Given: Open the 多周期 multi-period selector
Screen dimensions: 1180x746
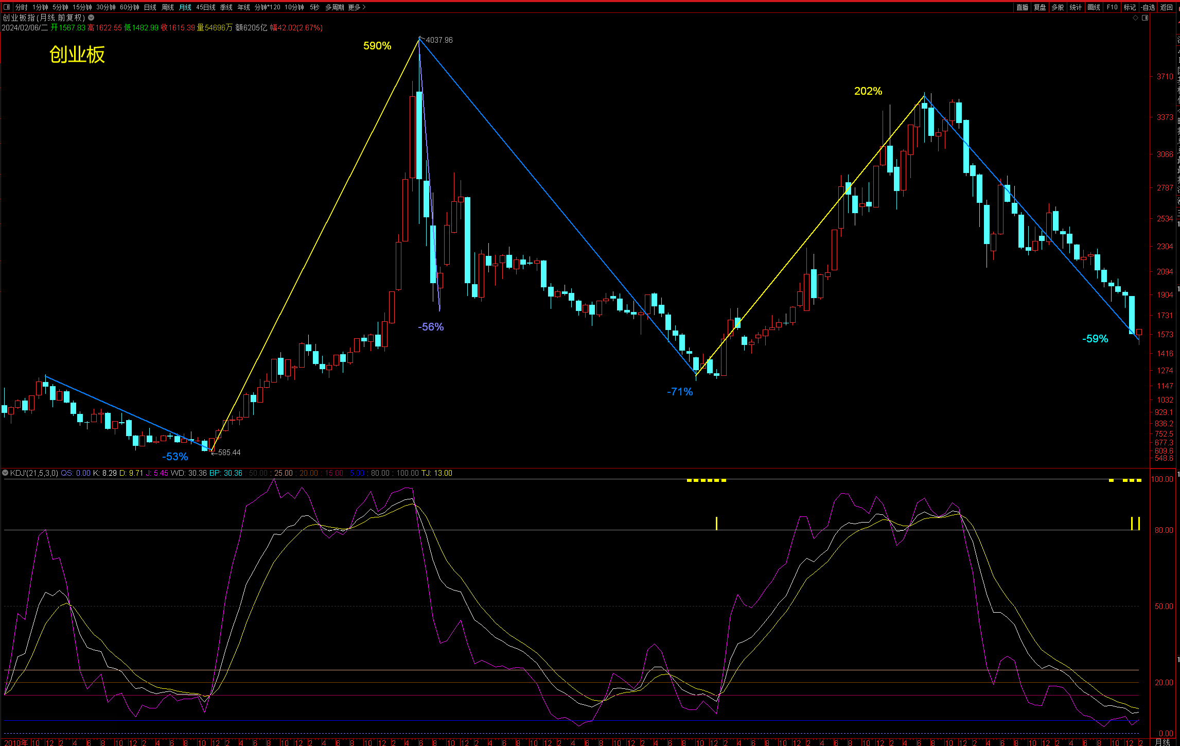Looking at the screenshot, I should (334, 7).
